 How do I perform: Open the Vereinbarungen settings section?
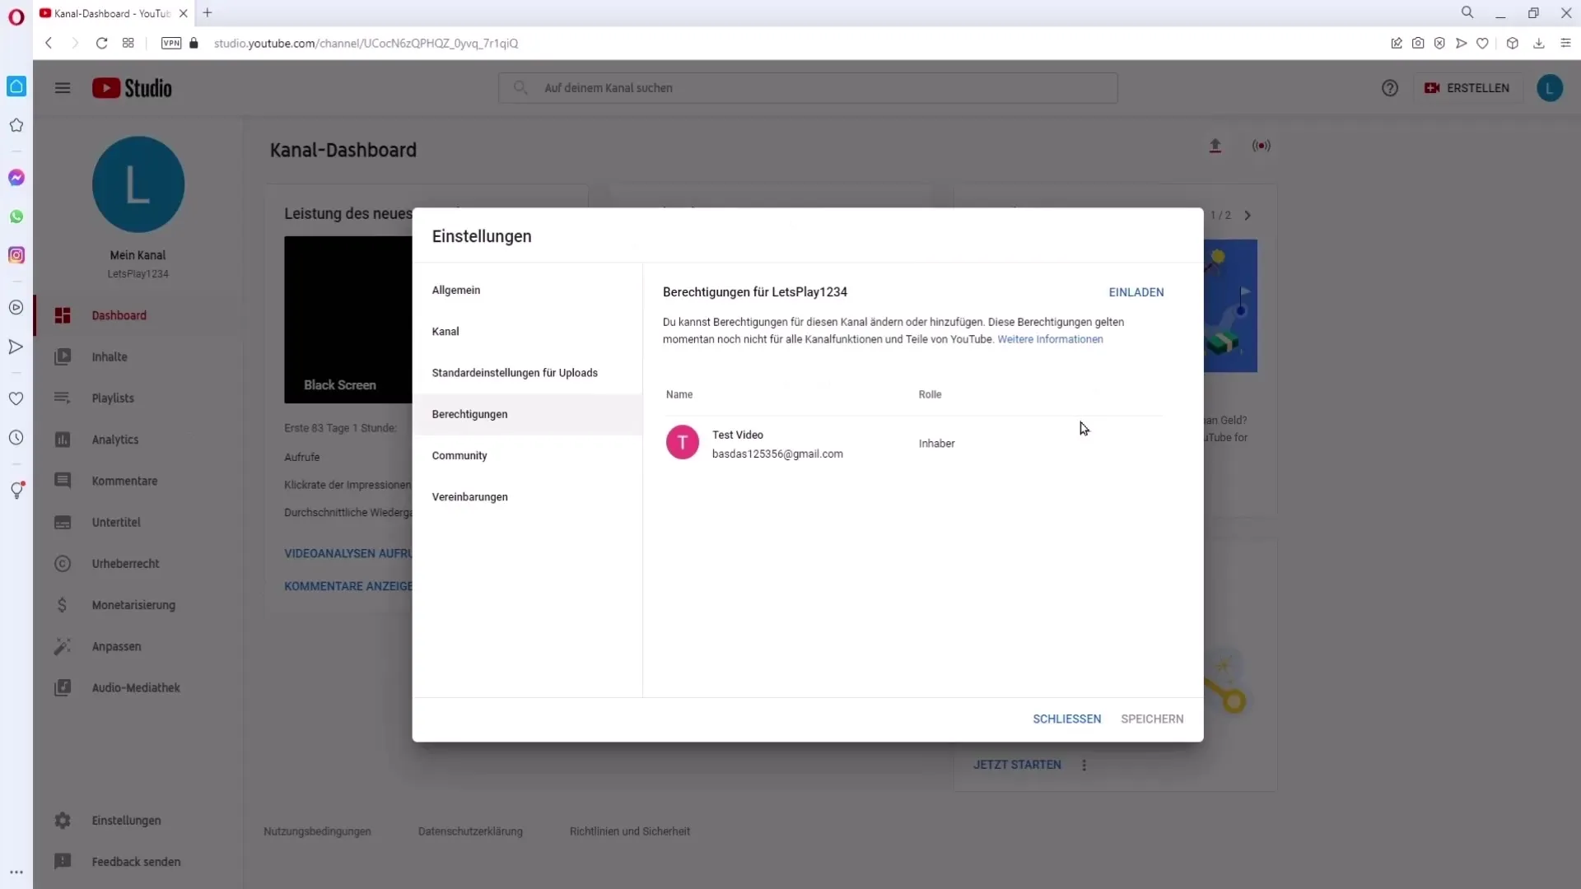470,497
